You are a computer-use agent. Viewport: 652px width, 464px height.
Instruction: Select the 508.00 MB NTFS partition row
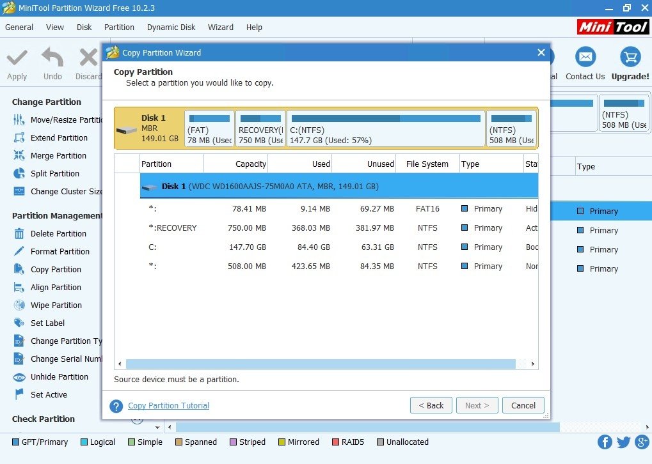coord(339,266)
